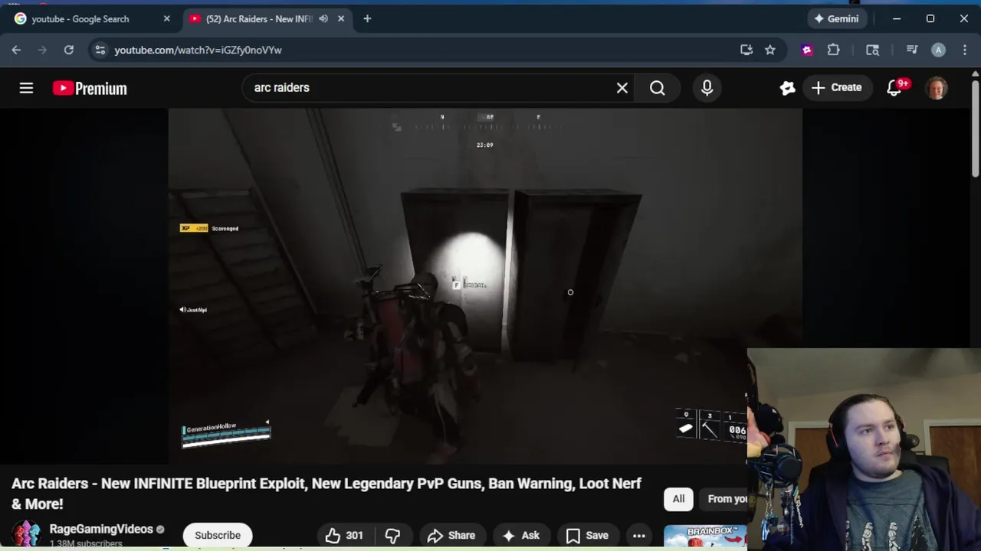The height and width of the screenshot is (551, 981).
Task: Subscribe to RageGamingVideos
Action: click(218, 536)
